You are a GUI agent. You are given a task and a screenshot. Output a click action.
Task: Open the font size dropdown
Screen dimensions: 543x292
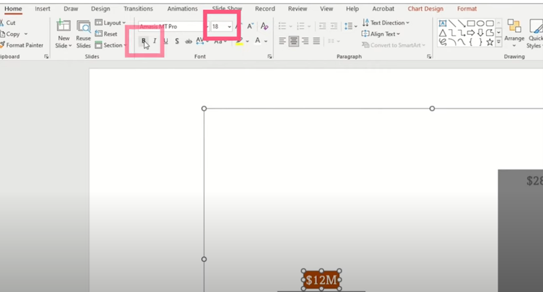[x=230, y=27]
